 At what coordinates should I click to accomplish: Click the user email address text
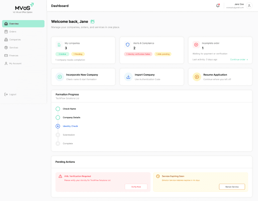(235, 7)
